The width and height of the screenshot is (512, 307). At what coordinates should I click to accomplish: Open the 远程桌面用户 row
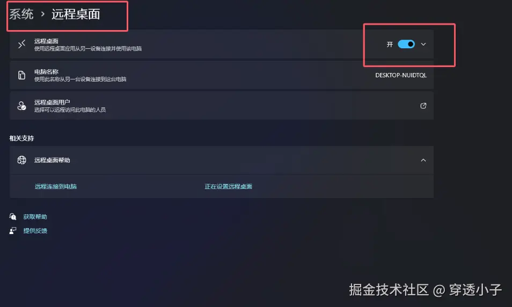point(222,106)
